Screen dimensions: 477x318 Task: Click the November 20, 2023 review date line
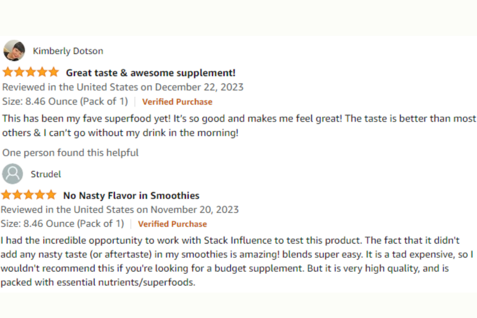(120, 209)
